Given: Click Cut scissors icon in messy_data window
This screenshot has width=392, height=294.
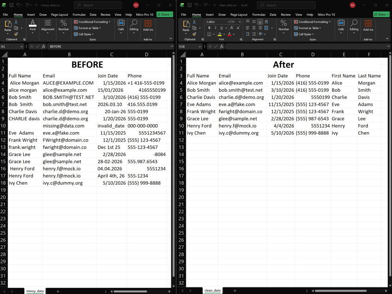Looking at the screenshot, I should point(16,22).
